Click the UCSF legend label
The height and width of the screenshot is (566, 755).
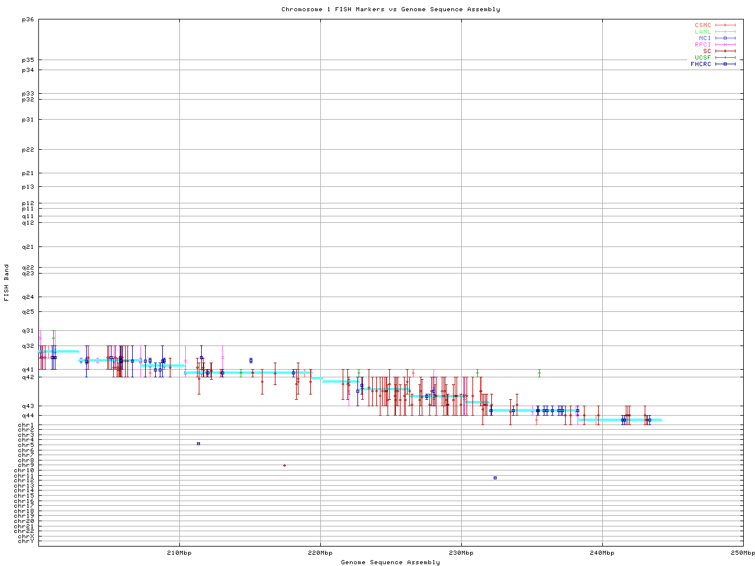(703, 58)
